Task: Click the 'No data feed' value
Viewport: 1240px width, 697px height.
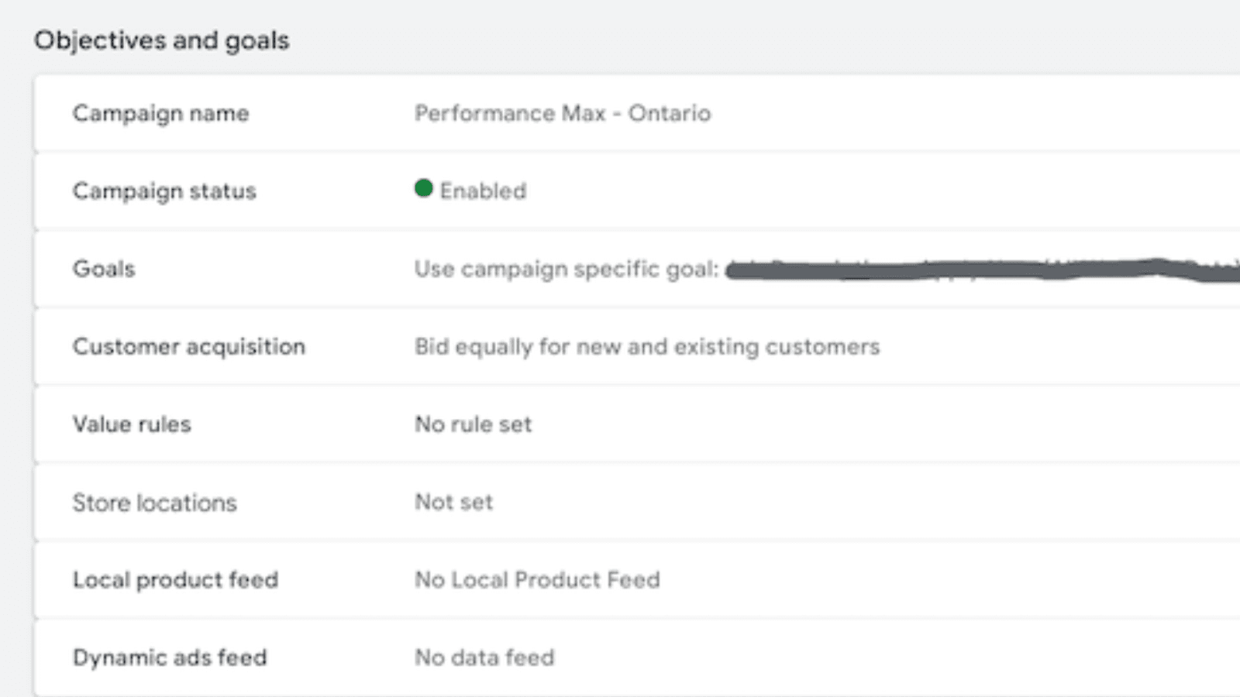Action: click(484, 658)
